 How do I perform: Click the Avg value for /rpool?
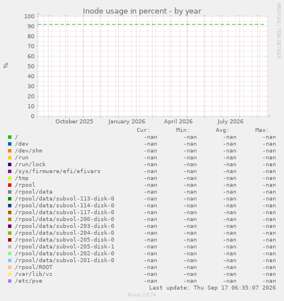(230, 185)
